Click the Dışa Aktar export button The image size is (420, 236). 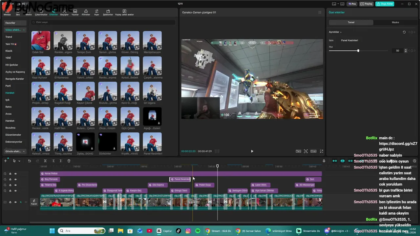385,4
